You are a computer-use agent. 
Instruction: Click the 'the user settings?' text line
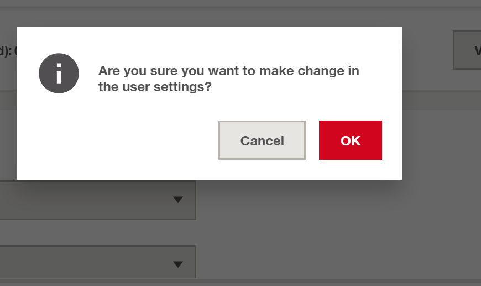[x=155, y=87]
